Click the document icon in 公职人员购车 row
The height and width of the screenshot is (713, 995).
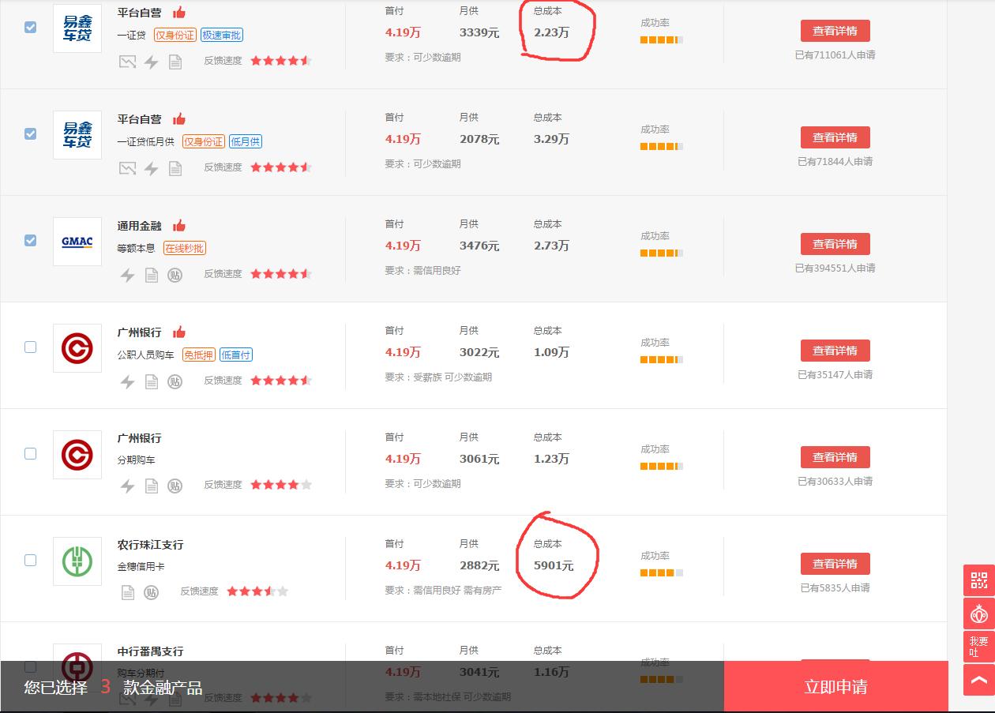click(152, 381)
